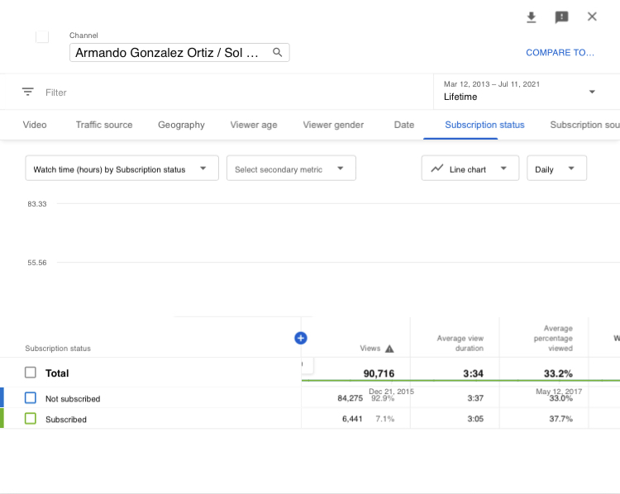Click the filter lines icon
620x494 pixels.
28,93
